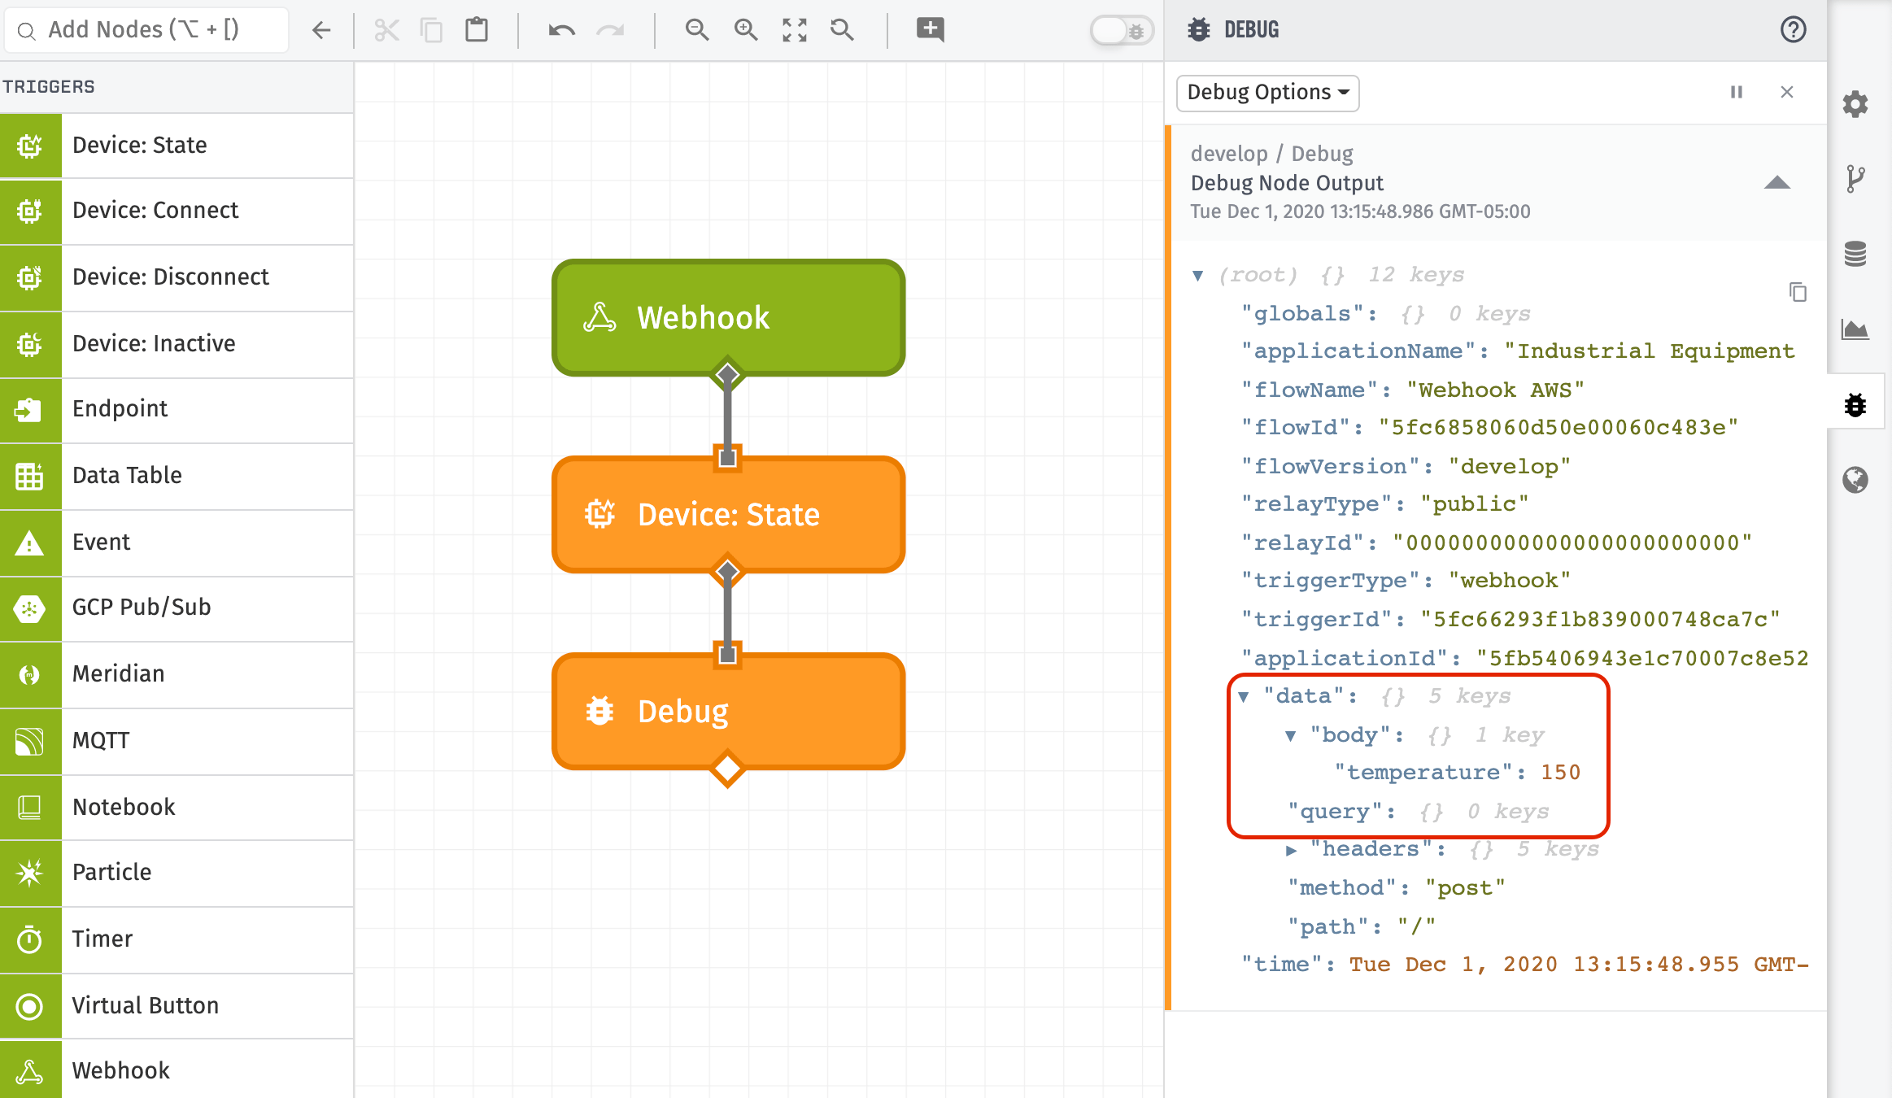This screenshot has height=1098, width=1892.
Task: Expand the "headers" object
Action: click(1291, 850)
